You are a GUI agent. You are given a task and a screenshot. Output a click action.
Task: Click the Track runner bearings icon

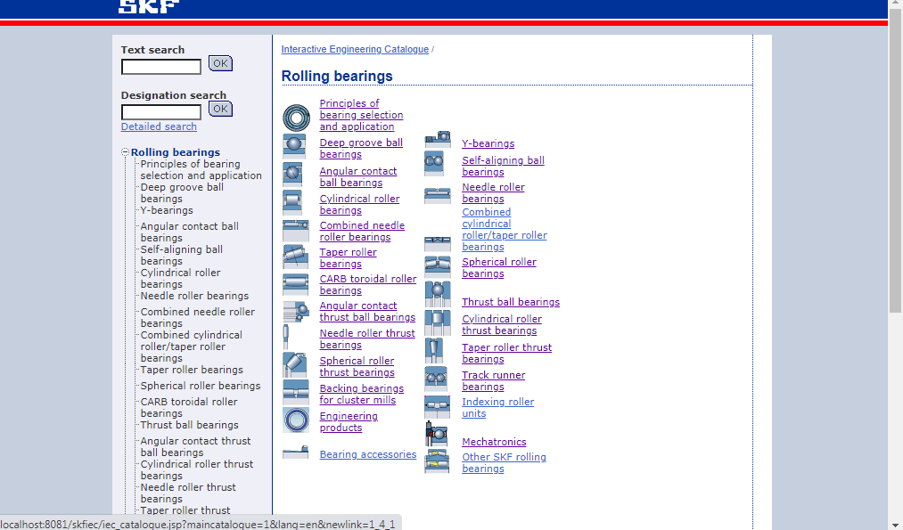tap(437, 379)
